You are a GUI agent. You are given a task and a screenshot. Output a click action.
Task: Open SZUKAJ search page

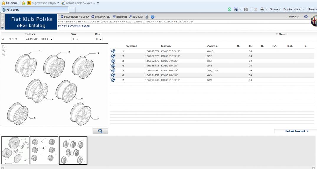pos(136,17)
